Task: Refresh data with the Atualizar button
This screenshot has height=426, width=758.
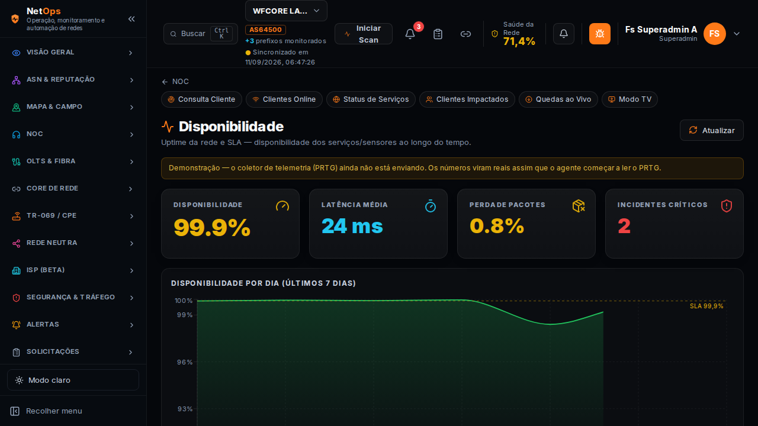Action: pos(712,130)
